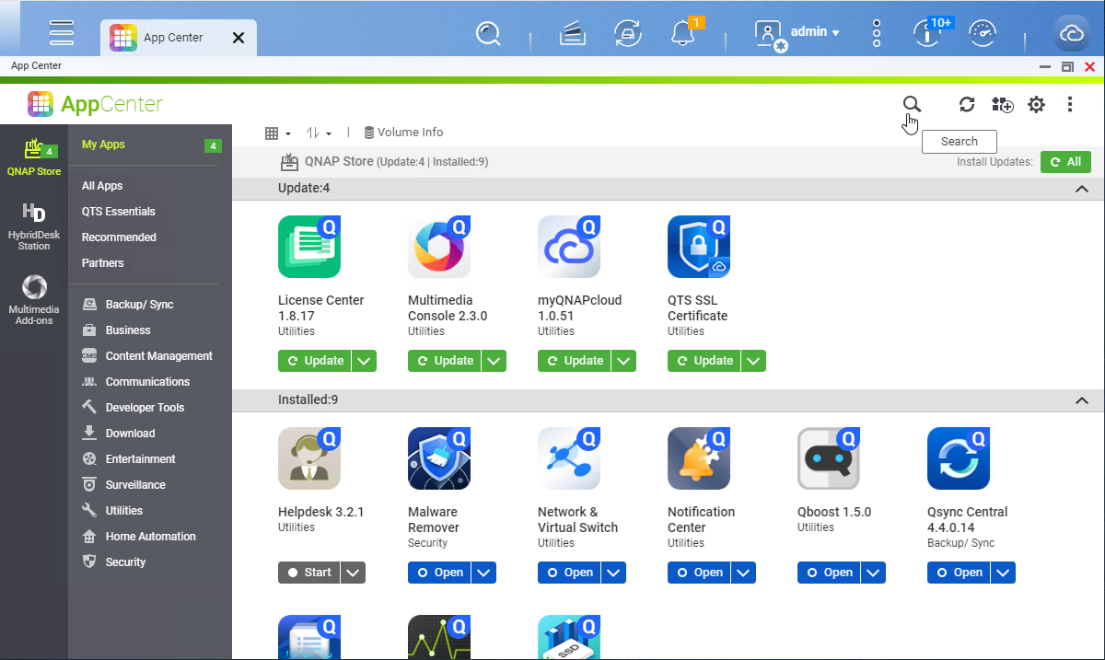This screenshot has width=1105, height=660.
Task: Open the three-dot More options in QTS bar
Action: 877,33
